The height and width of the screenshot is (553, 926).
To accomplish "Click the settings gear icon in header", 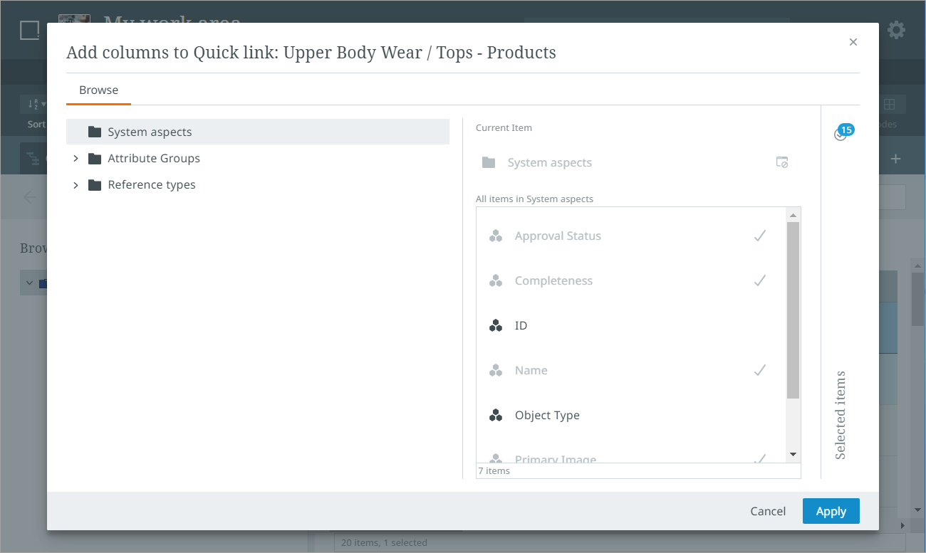I will pos(895,30).
